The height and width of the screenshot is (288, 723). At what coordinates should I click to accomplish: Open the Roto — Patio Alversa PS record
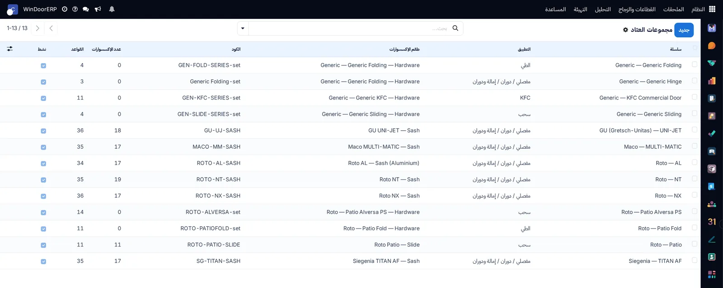point(651,212)
